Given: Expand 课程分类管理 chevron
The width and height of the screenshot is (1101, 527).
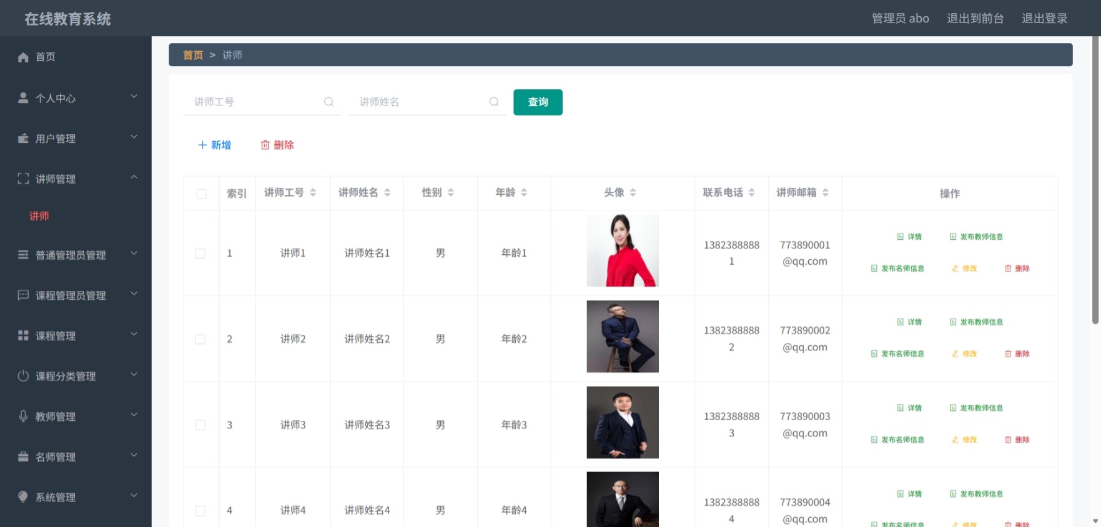Looking at the screenshot, I should [134, 375].
